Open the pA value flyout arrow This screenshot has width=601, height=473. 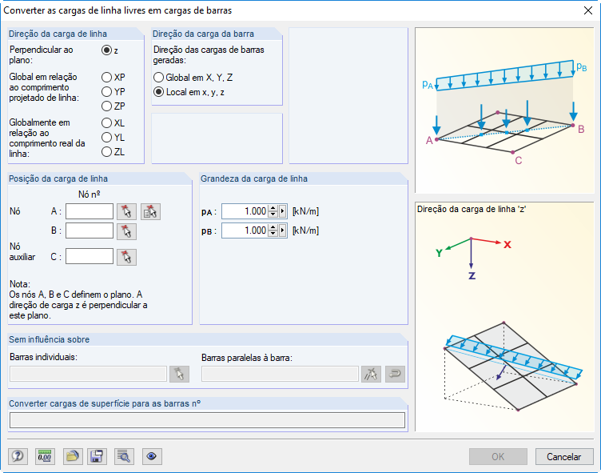pos(282,211)
